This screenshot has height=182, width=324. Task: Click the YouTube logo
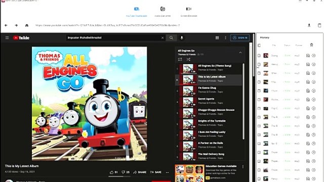tap(21, 38)
